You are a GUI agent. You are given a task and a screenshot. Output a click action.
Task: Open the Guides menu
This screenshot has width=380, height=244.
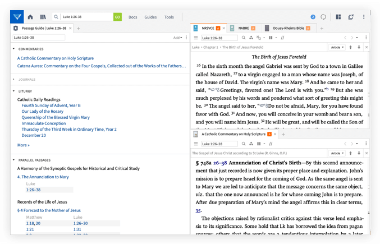click(x=150, y=17)
